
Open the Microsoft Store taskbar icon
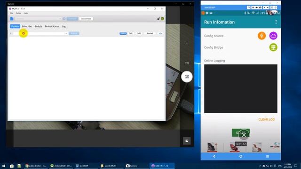11,166
